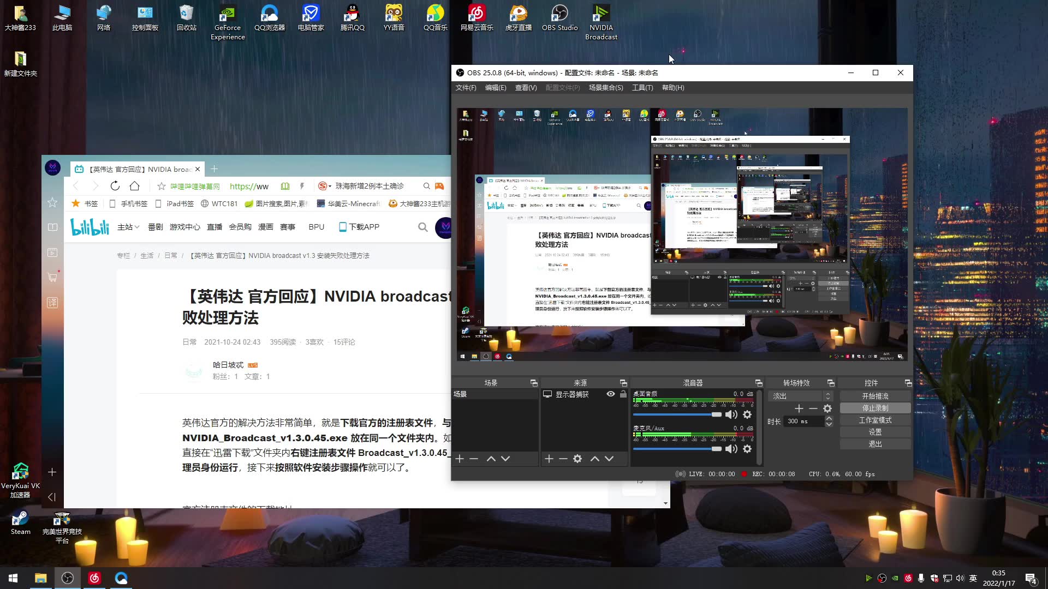Select 场景 item in scenes list

pyautogui.click(x=495, y=394)
